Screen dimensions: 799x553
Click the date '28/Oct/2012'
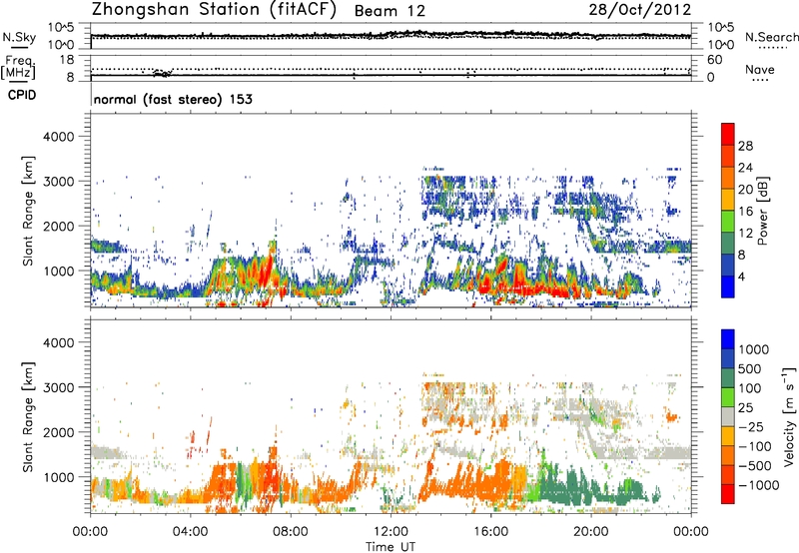pyautogui.click(x=640, y=10)
